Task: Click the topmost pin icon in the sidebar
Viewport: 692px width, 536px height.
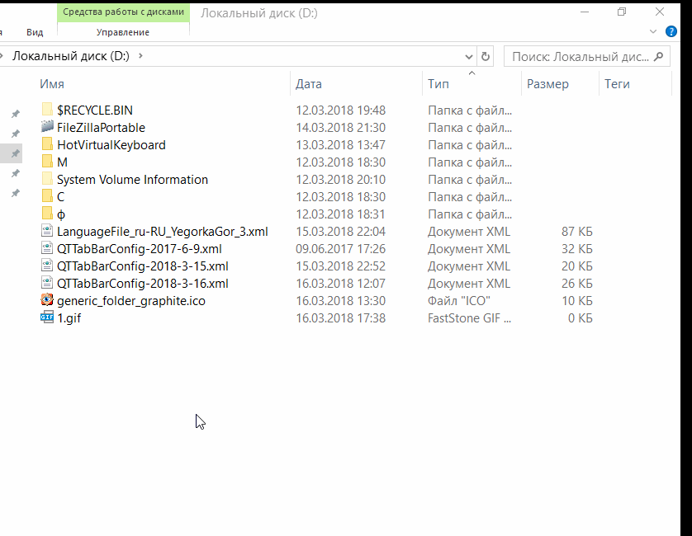Action: pos(15,115)
